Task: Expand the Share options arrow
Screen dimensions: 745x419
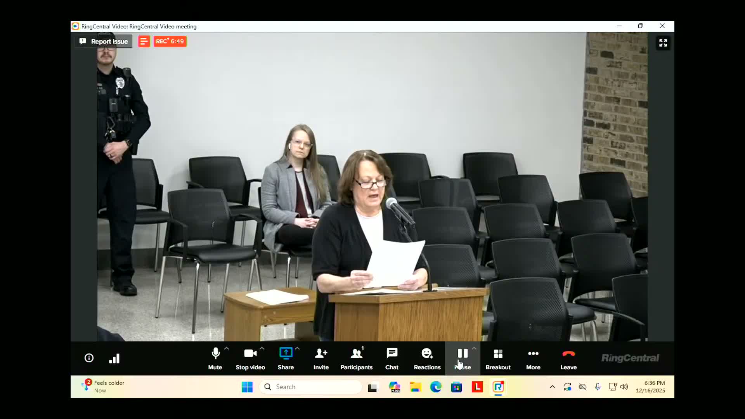Action: coord(298,348)
